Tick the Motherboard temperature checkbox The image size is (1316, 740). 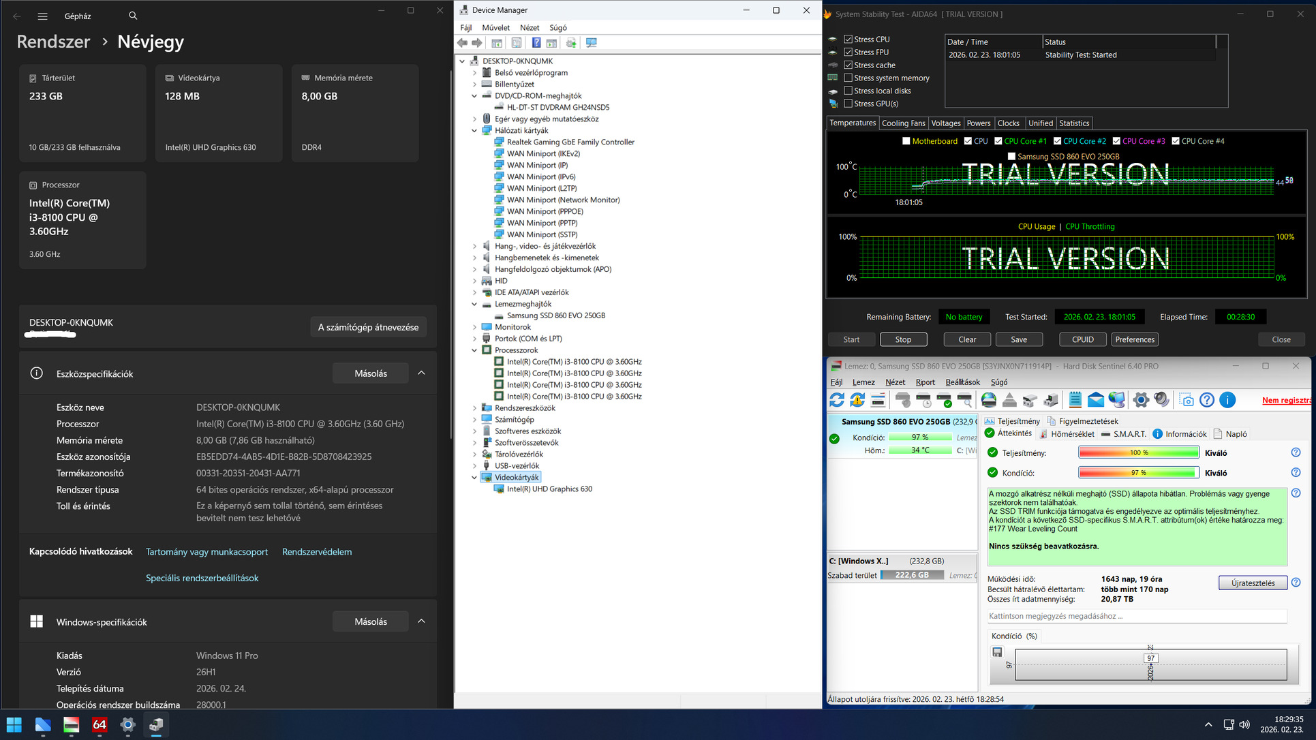point(906,141)
